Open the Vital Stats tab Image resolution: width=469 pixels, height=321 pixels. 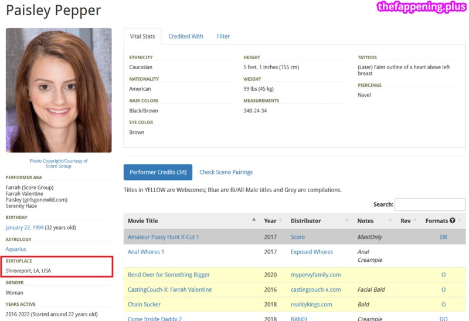point(142,36)
